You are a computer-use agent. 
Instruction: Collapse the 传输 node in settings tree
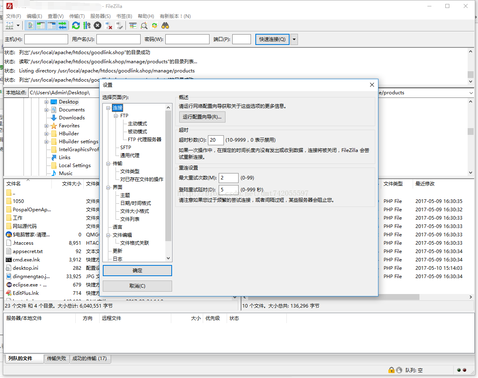pos(108,164)
